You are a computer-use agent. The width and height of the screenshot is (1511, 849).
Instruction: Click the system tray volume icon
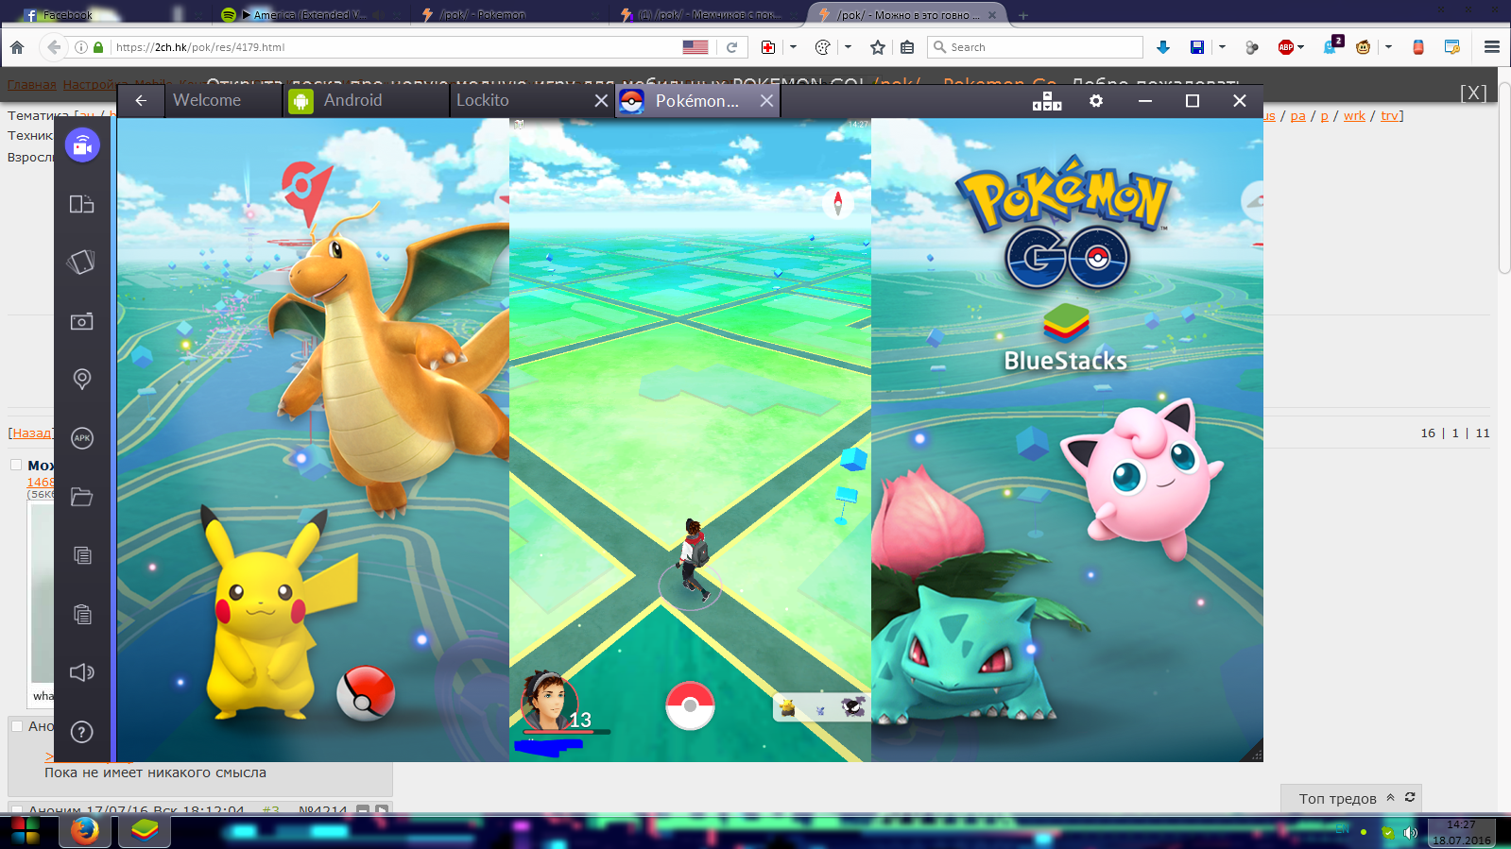tap(1411, 833)
